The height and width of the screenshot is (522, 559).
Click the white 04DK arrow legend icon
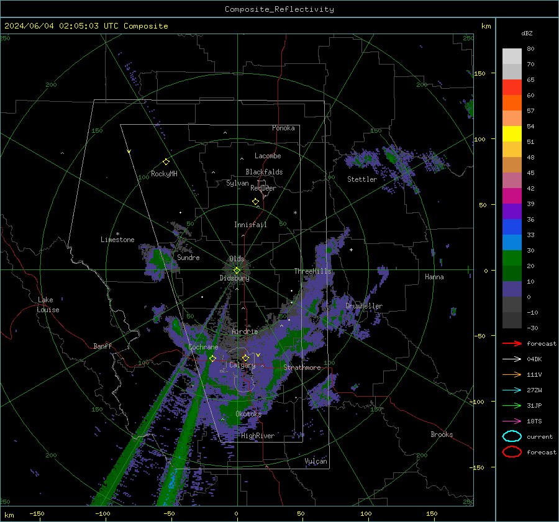coord(512,359)
